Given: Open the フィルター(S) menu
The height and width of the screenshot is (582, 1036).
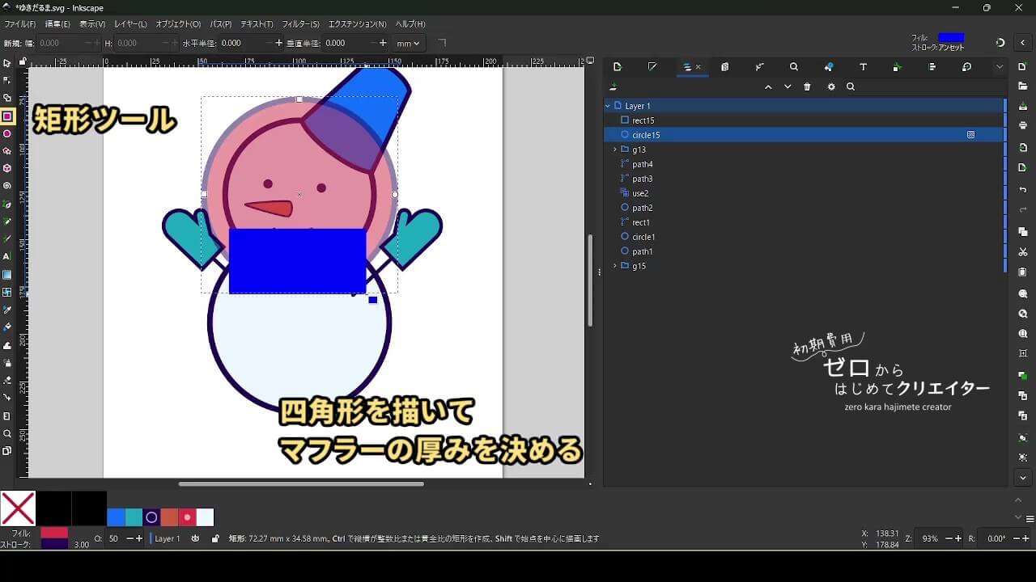Looking at the screenshot, I should click(x=300, y=24).
